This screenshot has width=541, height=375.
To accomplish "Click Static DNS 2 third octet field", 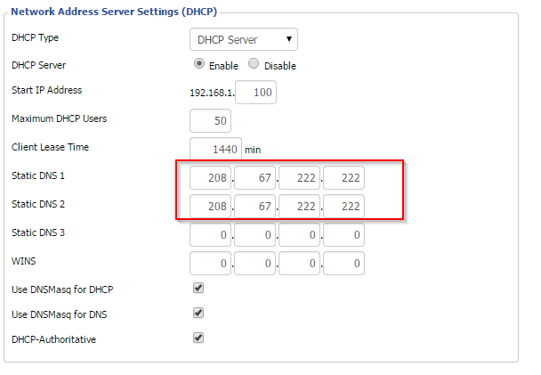I will 299,206.
